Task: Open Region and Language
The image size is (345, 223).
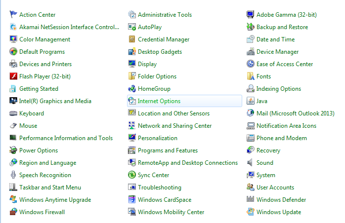Action: pos(48,163)
